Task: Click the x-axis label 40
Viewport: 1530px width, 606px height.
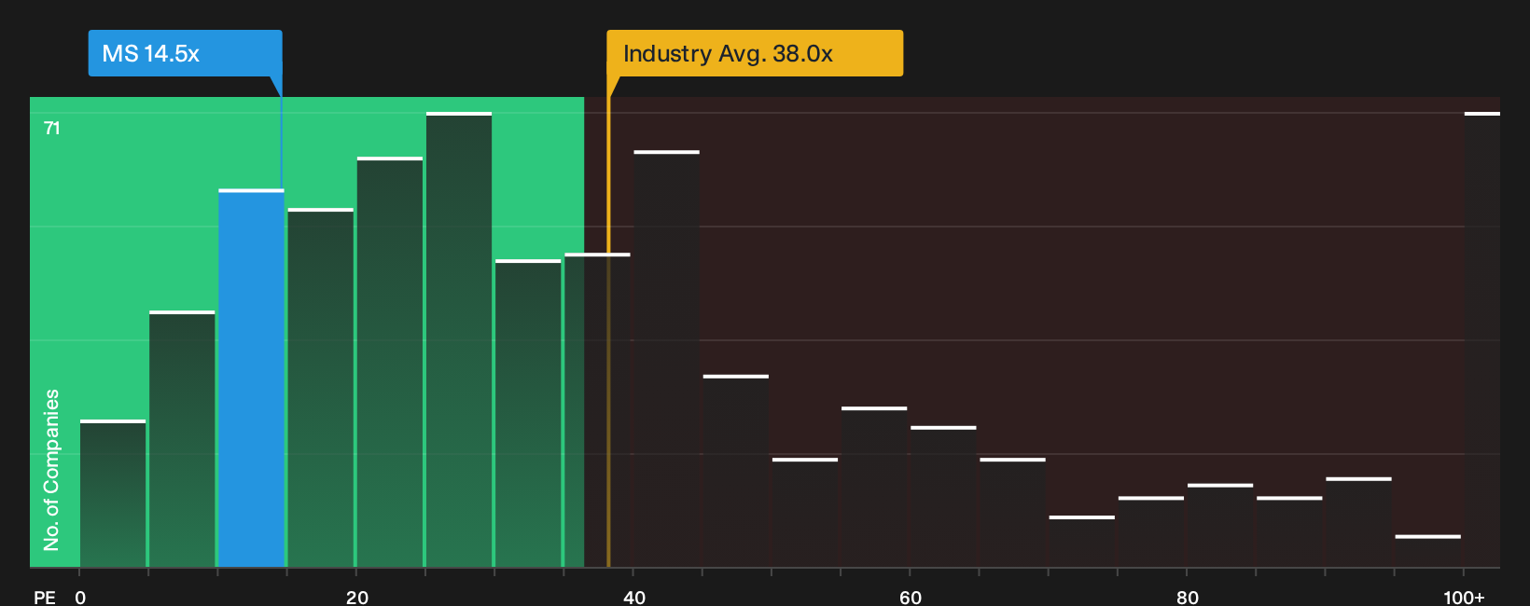Action: 634,597
